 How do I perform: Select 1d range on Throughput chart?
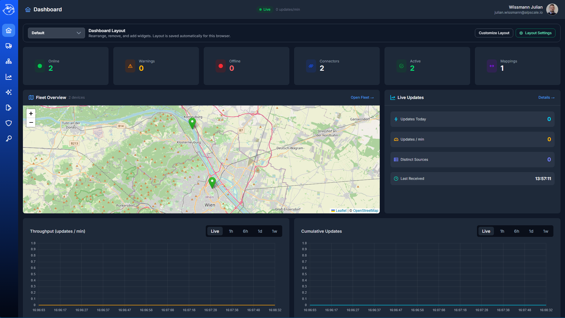260,231
